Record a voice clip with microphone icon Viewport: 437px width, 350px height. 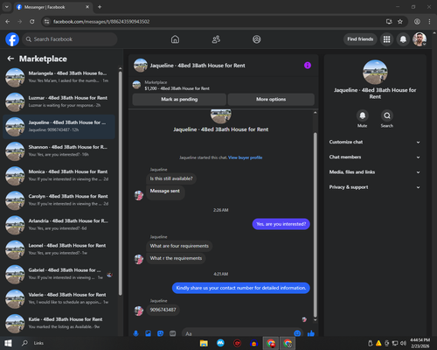tap(135, 333)
